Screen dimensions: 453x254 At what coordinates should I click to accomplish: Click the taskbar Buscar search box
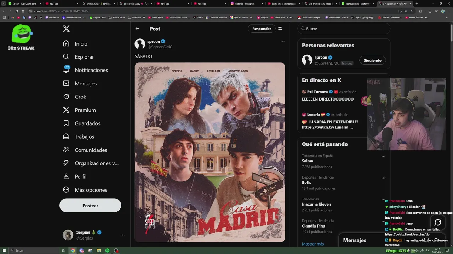coord(34,250)
